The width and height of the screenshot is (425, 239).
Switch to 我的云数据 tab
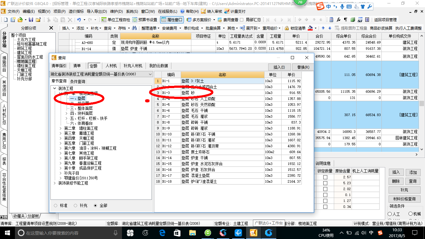pos(158,66)
